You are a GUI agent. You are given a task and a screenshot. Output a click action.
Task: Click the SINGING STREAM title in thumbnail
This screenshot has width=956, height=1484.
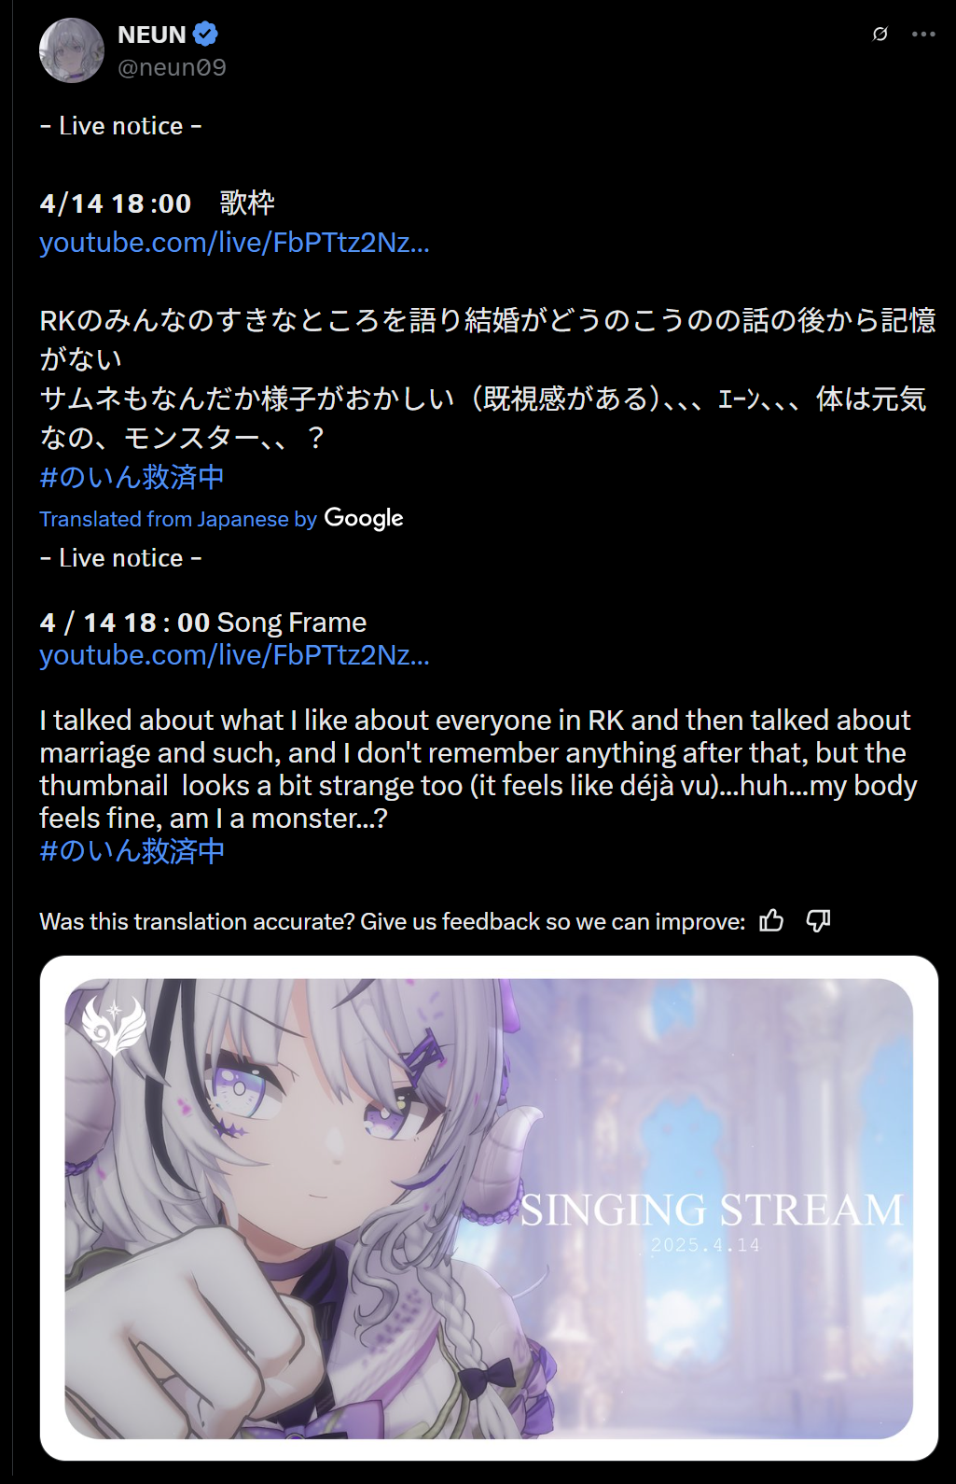(x=712, y=1211)
